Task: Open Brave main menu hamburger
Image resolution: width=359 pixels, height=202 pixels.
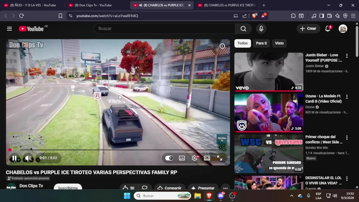Action: coord(353,16)
